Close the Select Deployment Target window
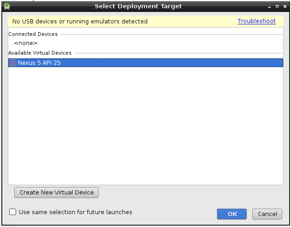Image resolution: width=291 pixels, height=227 pixels. click(285, 7)
